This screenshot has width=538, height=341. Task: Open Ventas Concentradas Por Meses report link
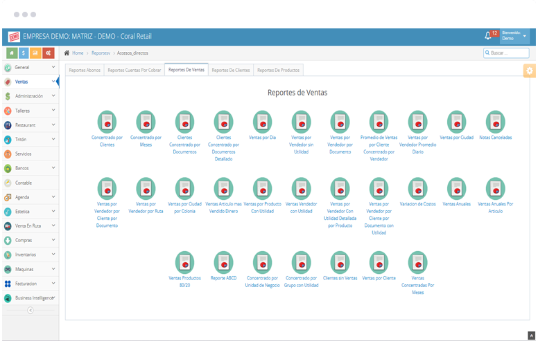(417, 285)
